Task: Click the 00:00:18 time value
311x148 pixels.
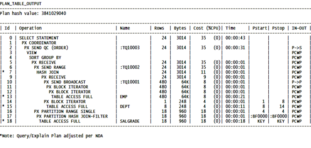Action: [x=235, y=121]
